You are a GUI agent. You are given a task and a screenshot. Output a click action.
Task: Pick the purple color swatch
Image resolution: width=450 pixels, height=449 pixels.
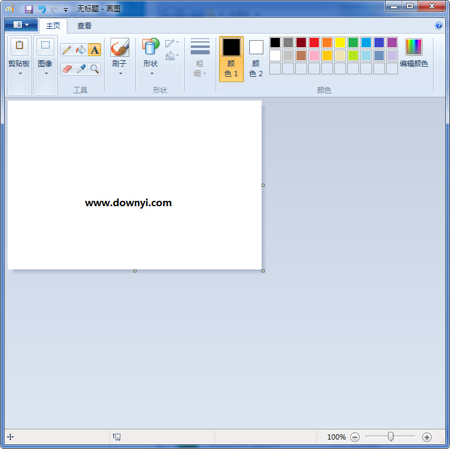pos(392,43)
